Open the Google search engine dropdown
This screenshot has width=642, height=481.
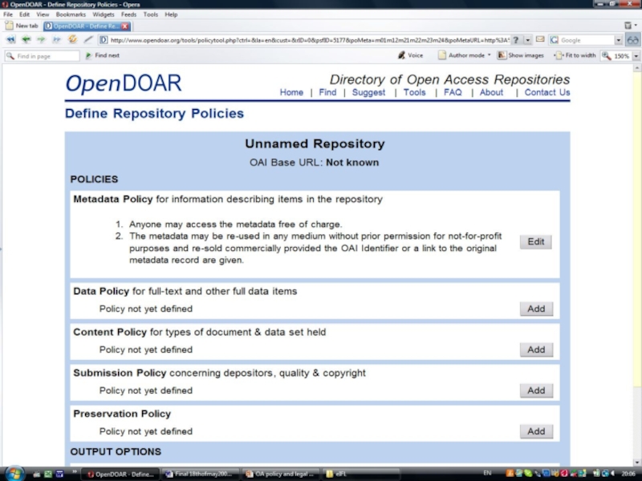[x=618, y=40]
